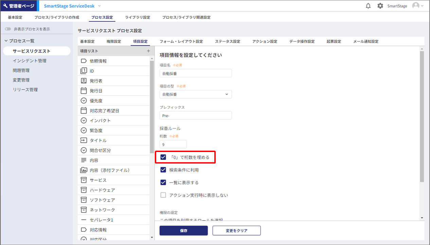Click into the プレフィックス input field

[x=196, y=115]
